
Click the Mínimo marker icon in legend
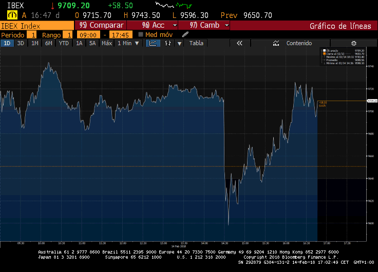(325, 63)
